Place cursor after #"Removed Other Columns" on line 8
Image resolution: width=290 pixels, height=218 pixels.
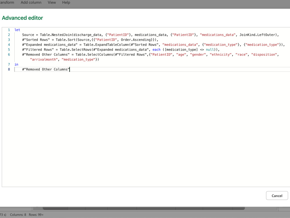point(70,69)
